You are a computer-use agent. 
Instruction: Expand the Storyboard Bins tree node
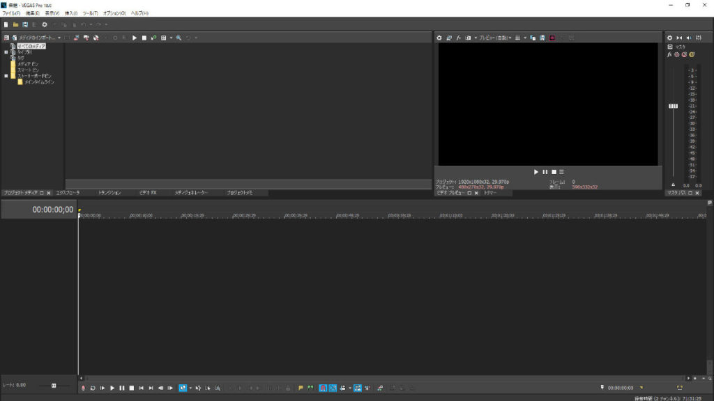tap(6, 76)
